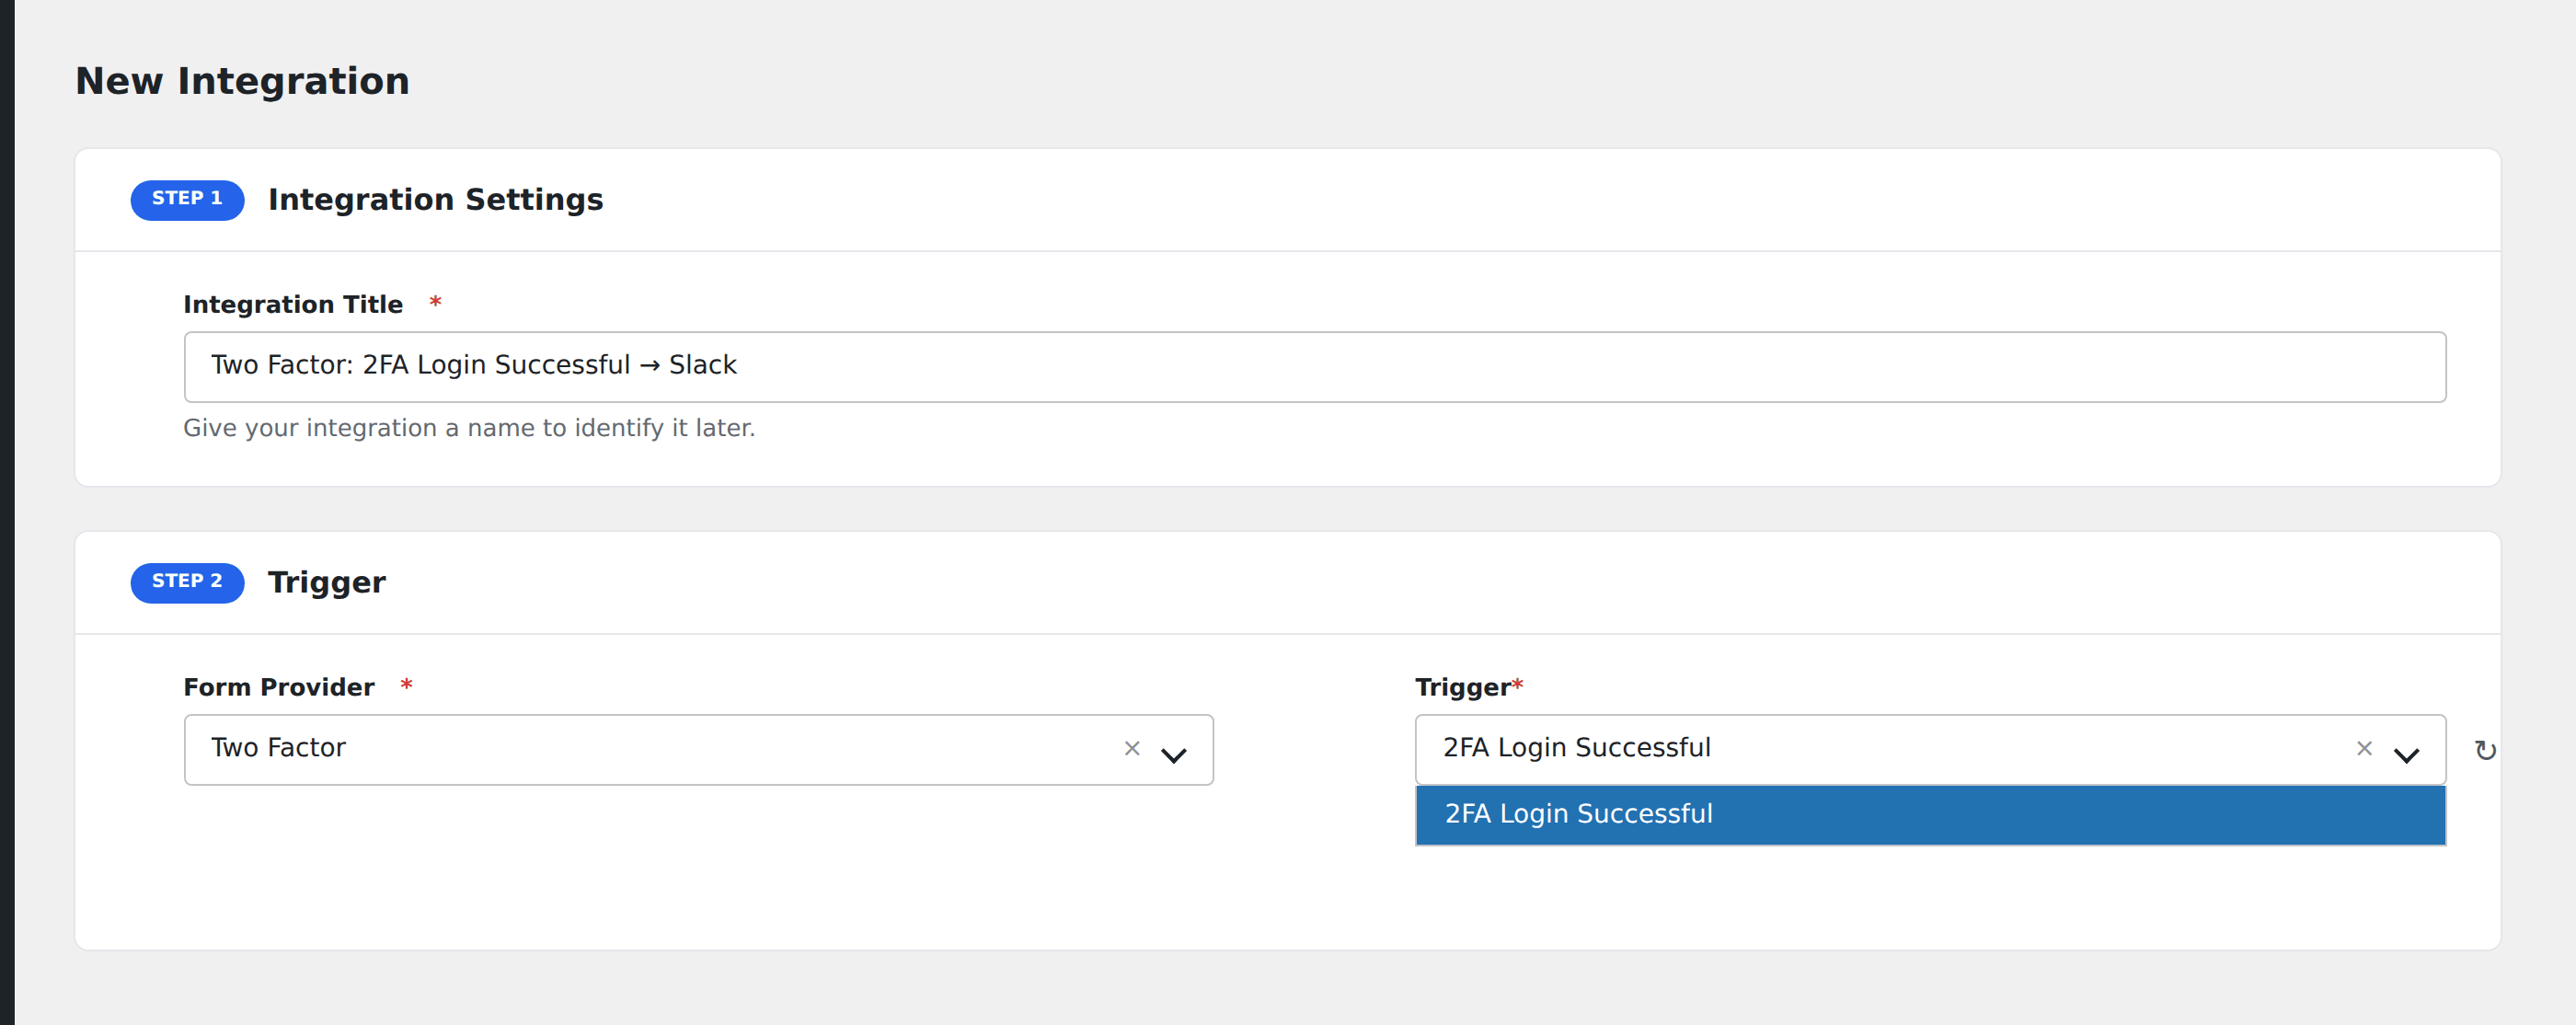Viewport: 2576px width, 1025px height.
Task: Choose the 2FA Login Successful option
Action: pos(1930,815)
